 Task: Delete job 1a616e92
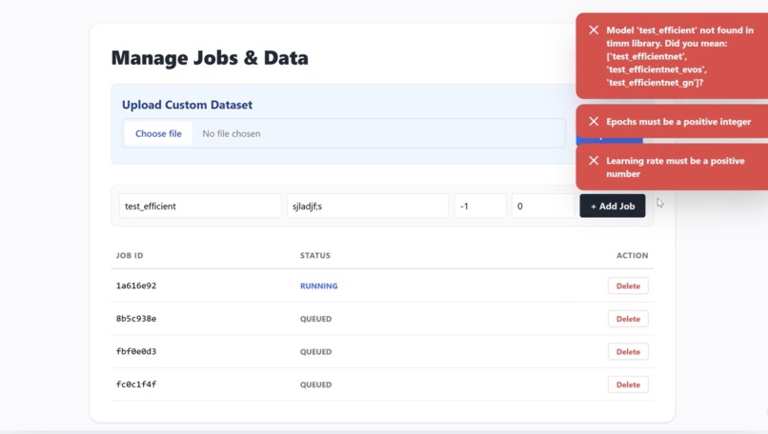tap(628, 286)
